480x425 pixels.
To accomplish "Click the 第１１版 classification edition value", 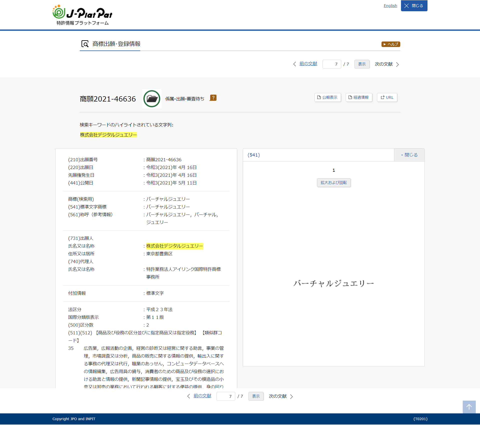I will 155,317.
